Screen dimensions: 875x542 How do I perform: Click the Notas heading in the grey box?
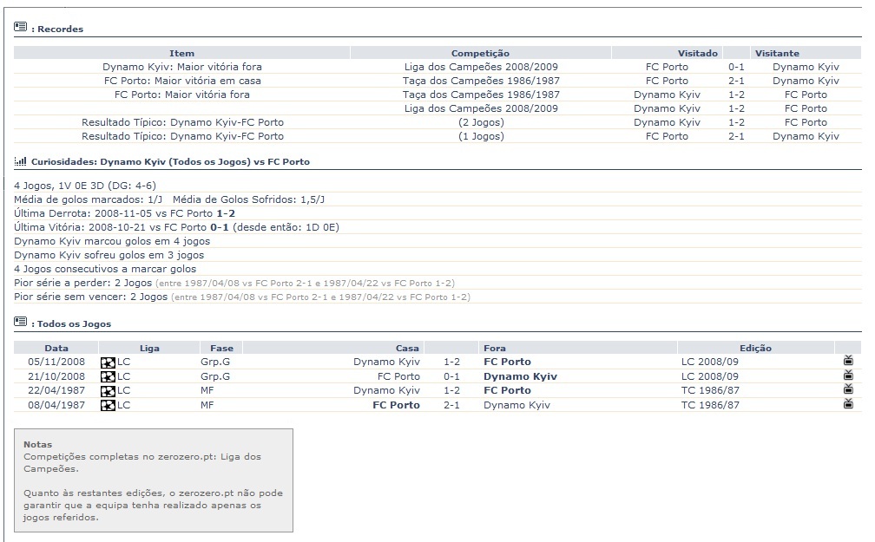pos(37,444)
